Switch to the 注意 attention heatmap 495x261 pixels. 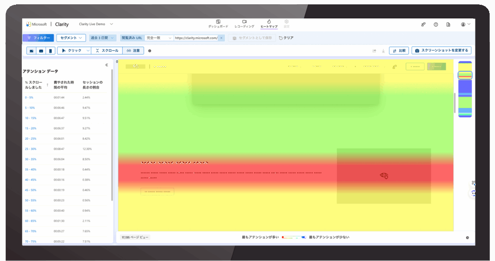coord(133,51)
